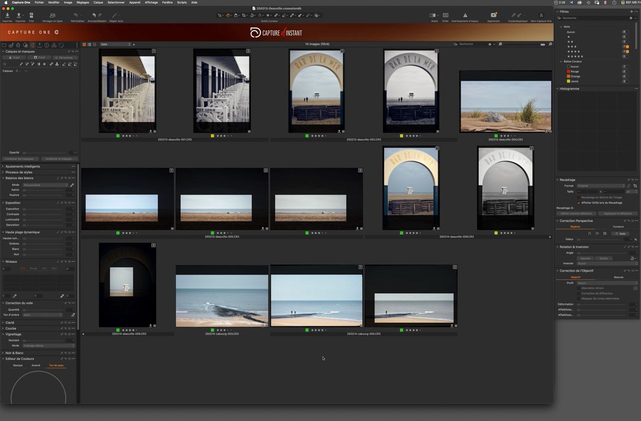Open the Calque menu
641x421 pixels.
tap(98, 3)
